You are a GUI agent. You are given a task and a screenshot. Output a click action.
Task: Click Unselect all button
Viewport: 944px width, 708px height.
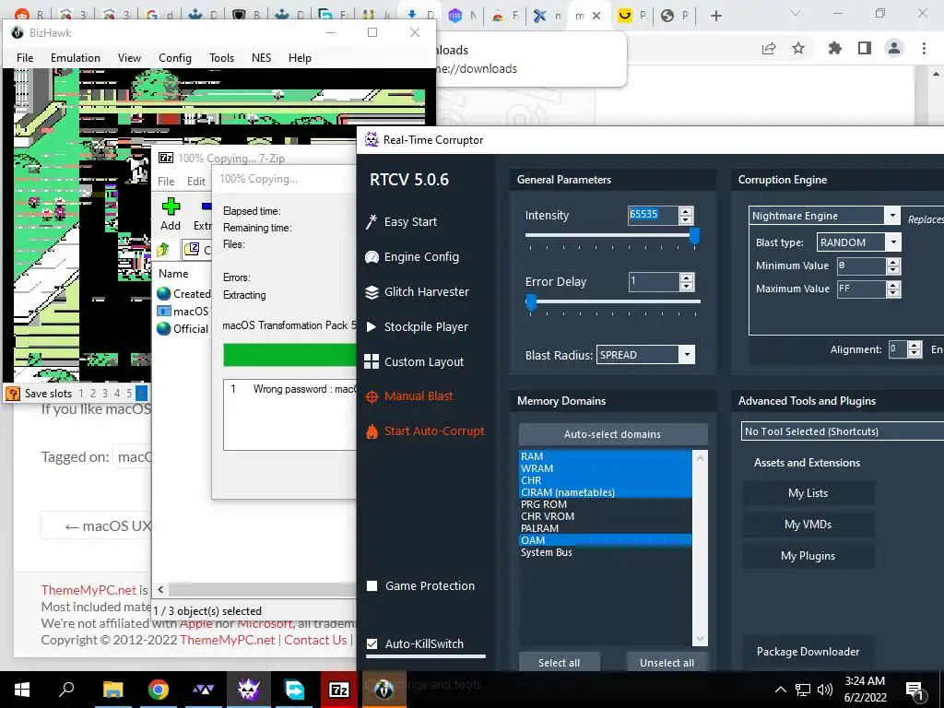[x=667, y=662]
